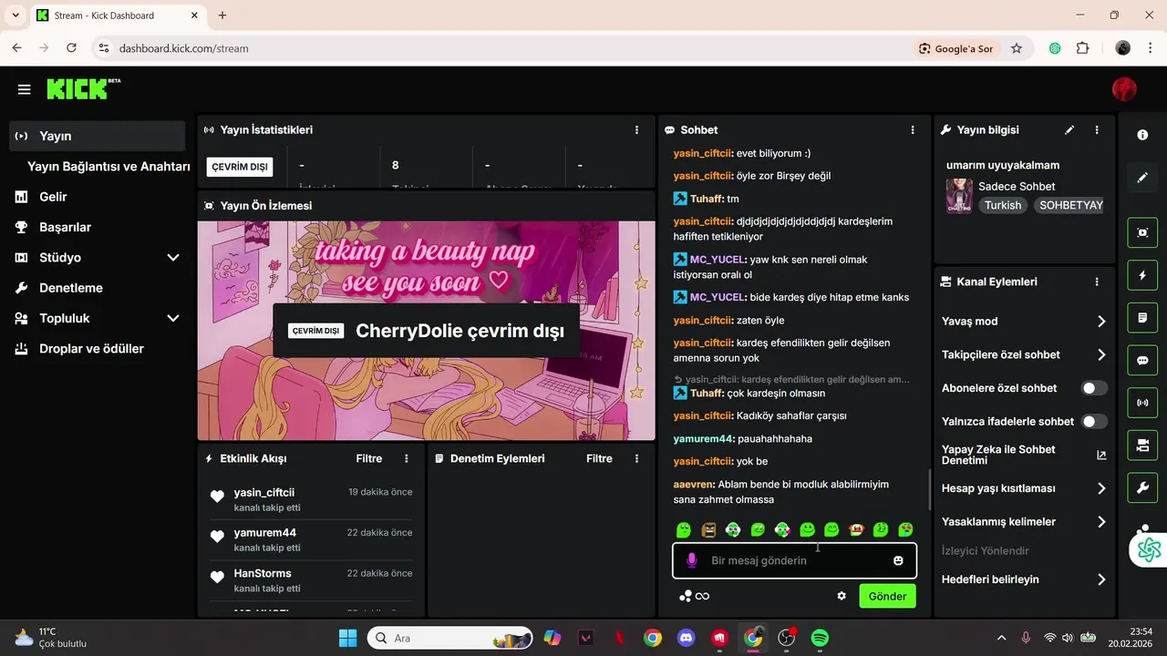
Task: Click the ChatGPT extension floating icon
Action: [1149, 549]
